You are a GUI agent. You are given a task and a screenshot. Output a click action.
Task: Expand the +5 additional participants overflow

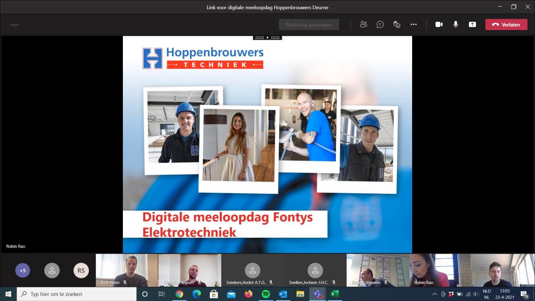pyautogui.click(x=23, y=270)
